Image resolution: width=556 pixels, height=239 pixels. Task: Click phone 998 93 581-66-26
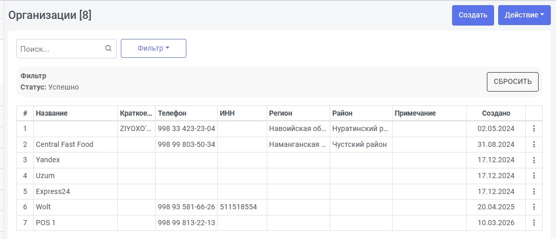point(186,207)
